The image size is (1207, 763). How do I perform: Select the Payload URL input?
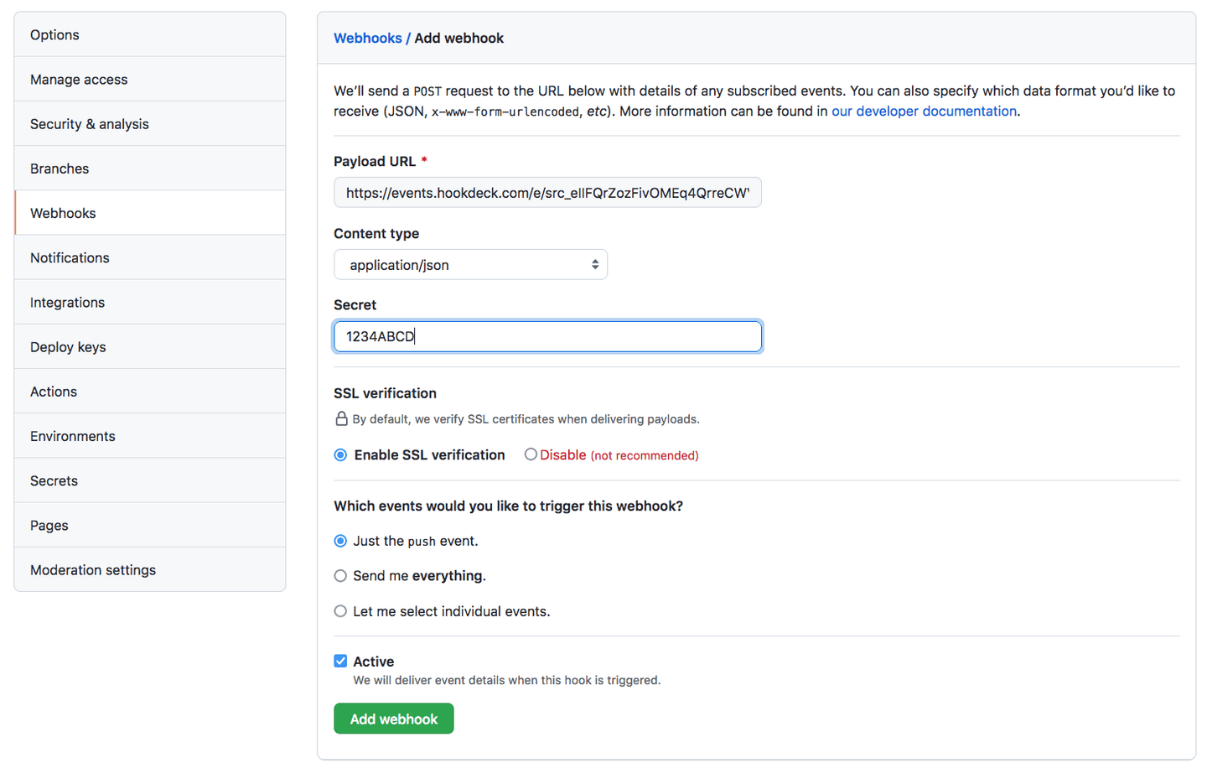tap(547, 192)
